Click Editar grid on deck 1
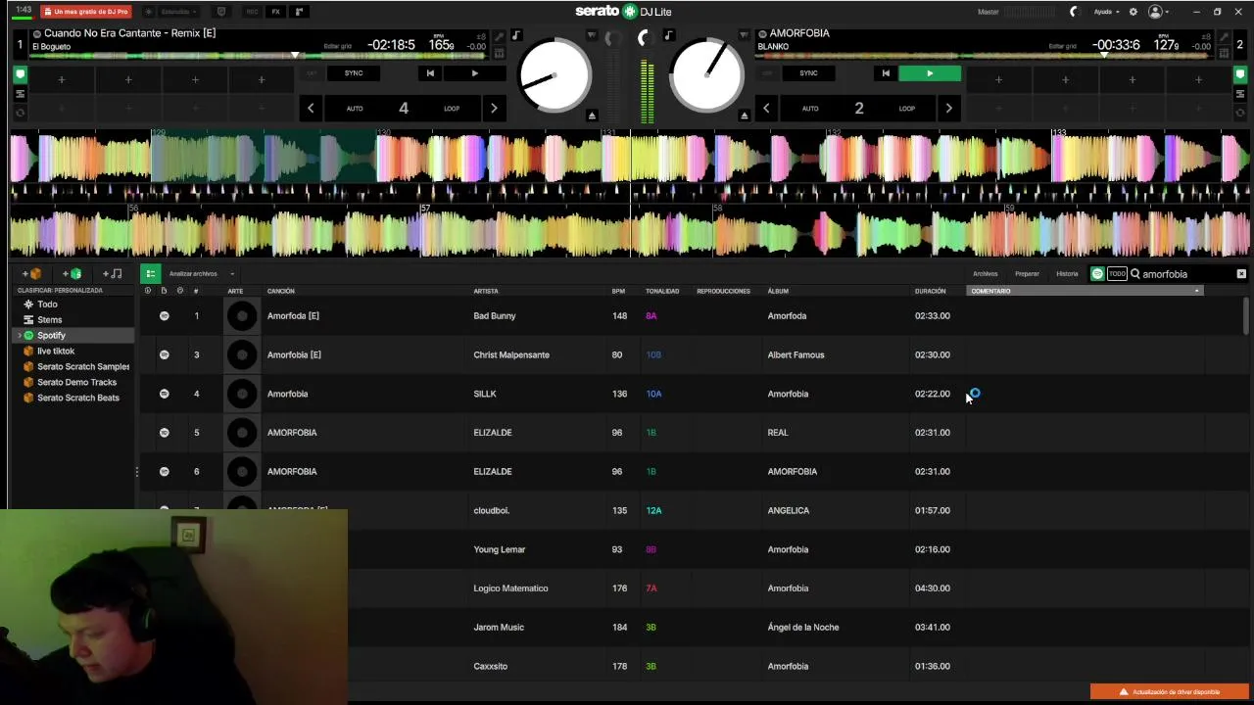Viewport: 1254px width, 705px height. pos(337,46)
